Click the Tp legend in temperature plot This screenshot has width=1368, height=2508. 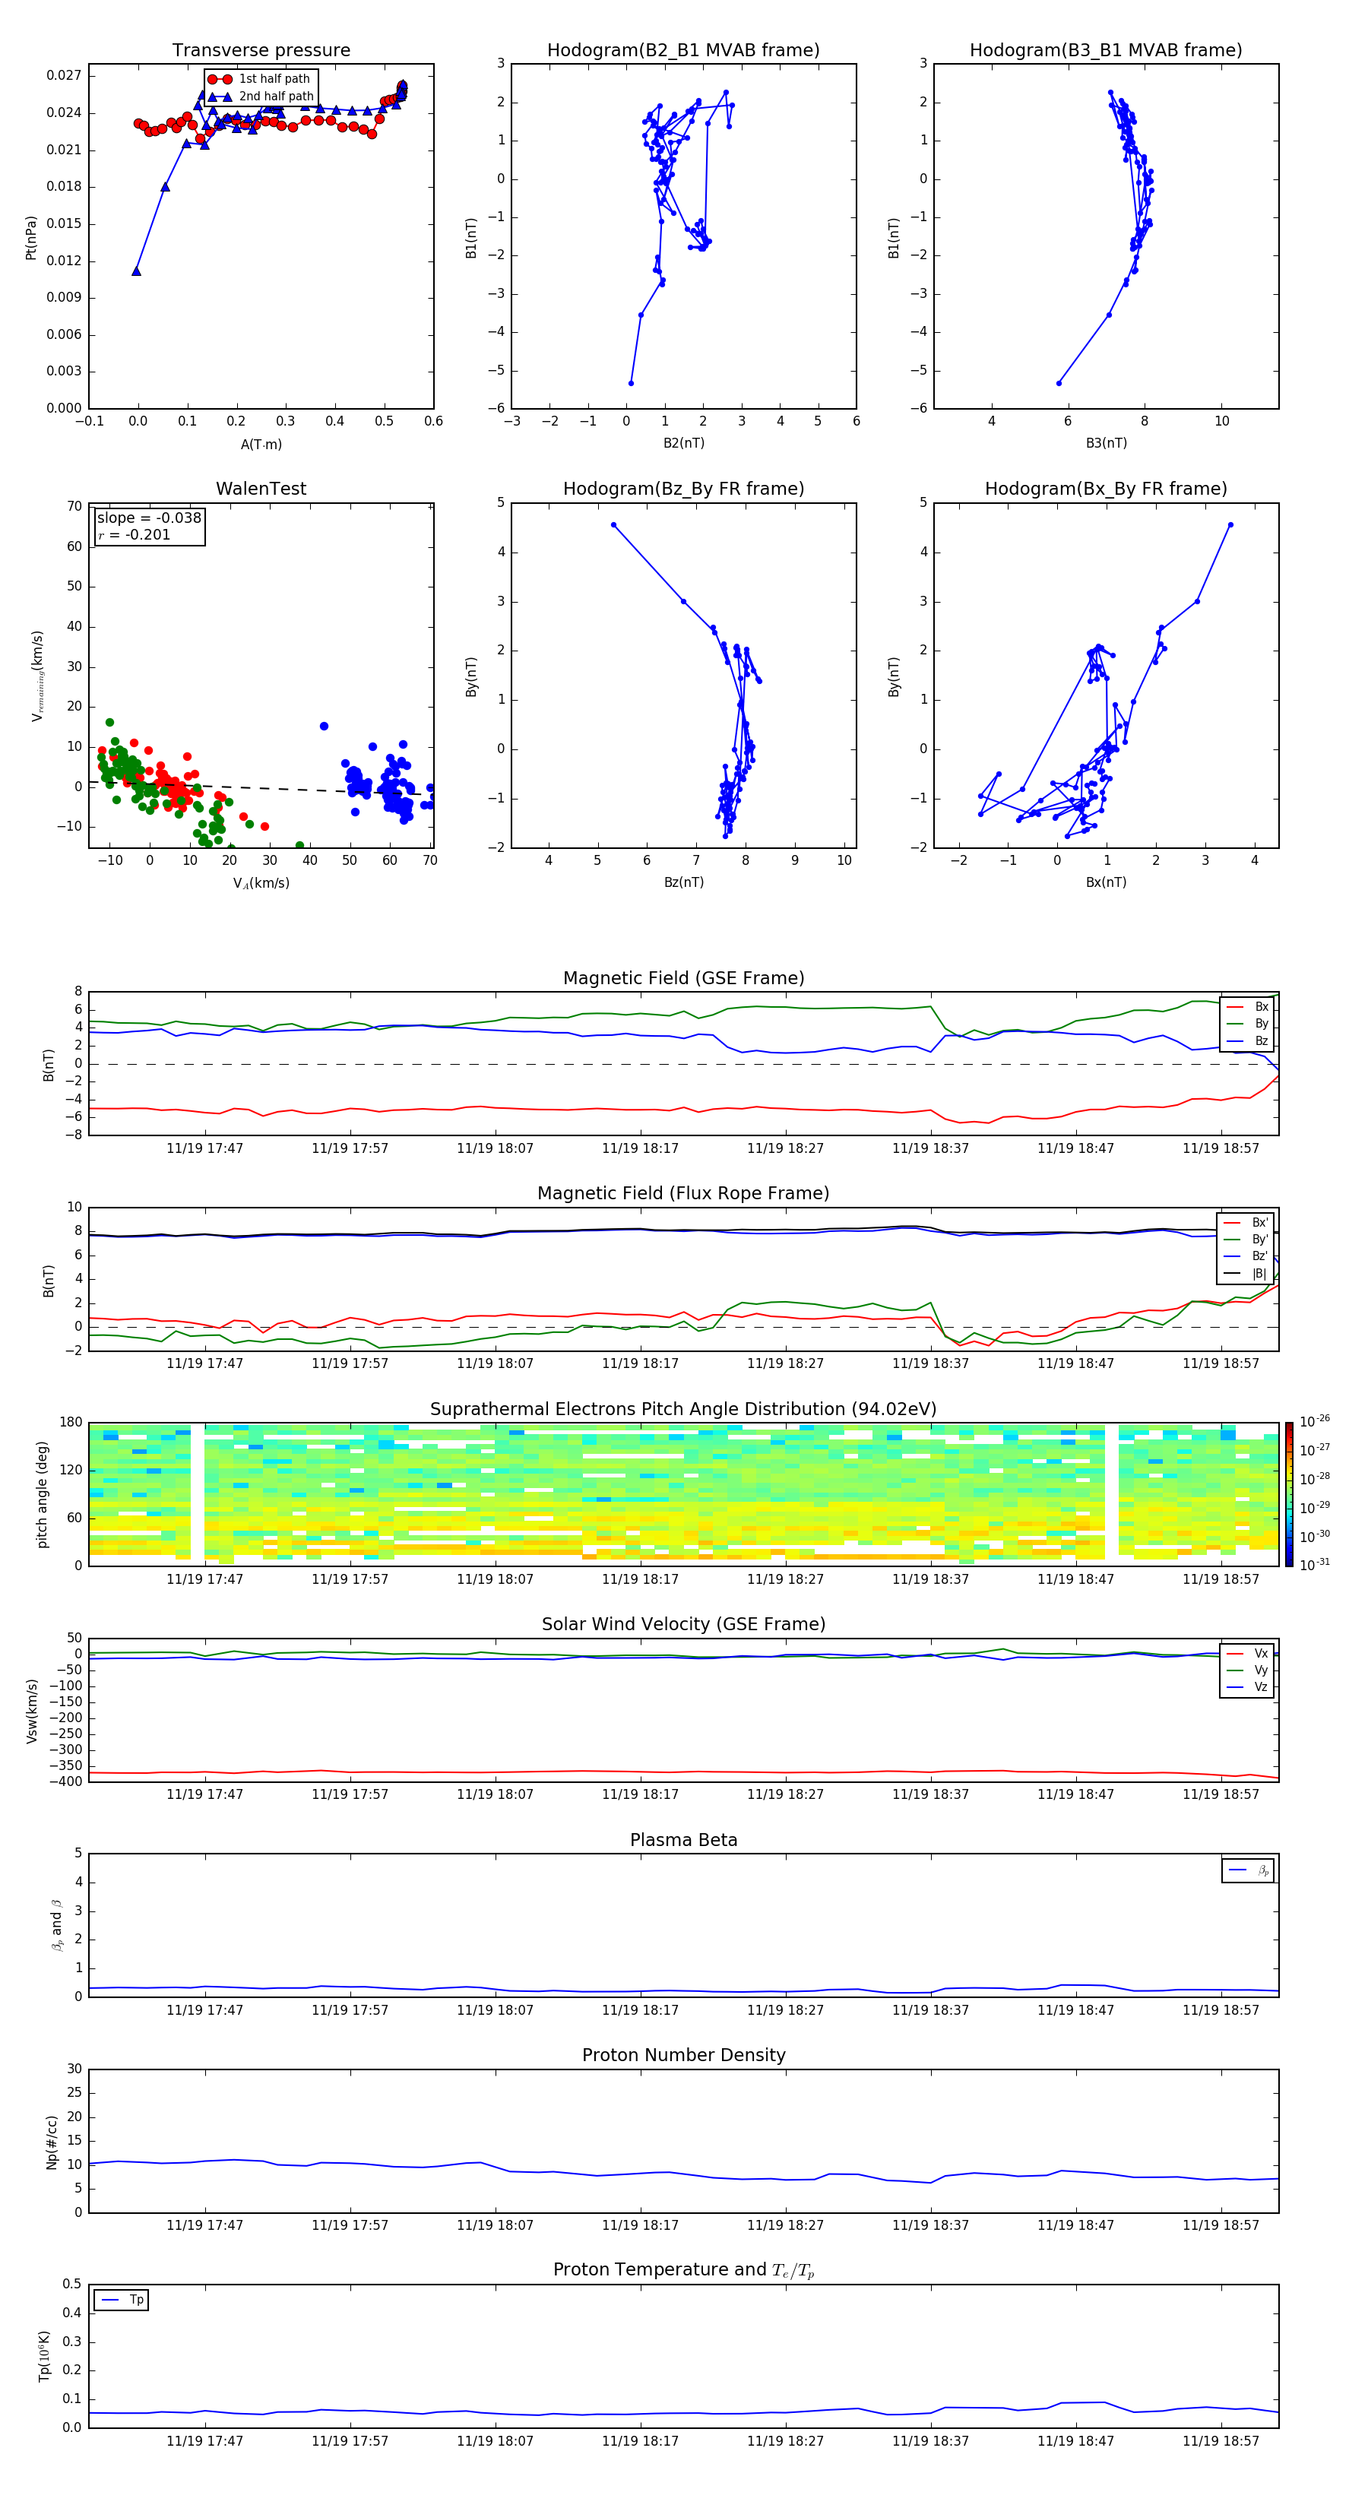122,2300
